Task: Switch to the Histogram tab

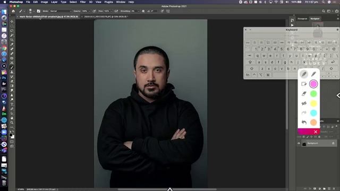Action: (302, 19)
